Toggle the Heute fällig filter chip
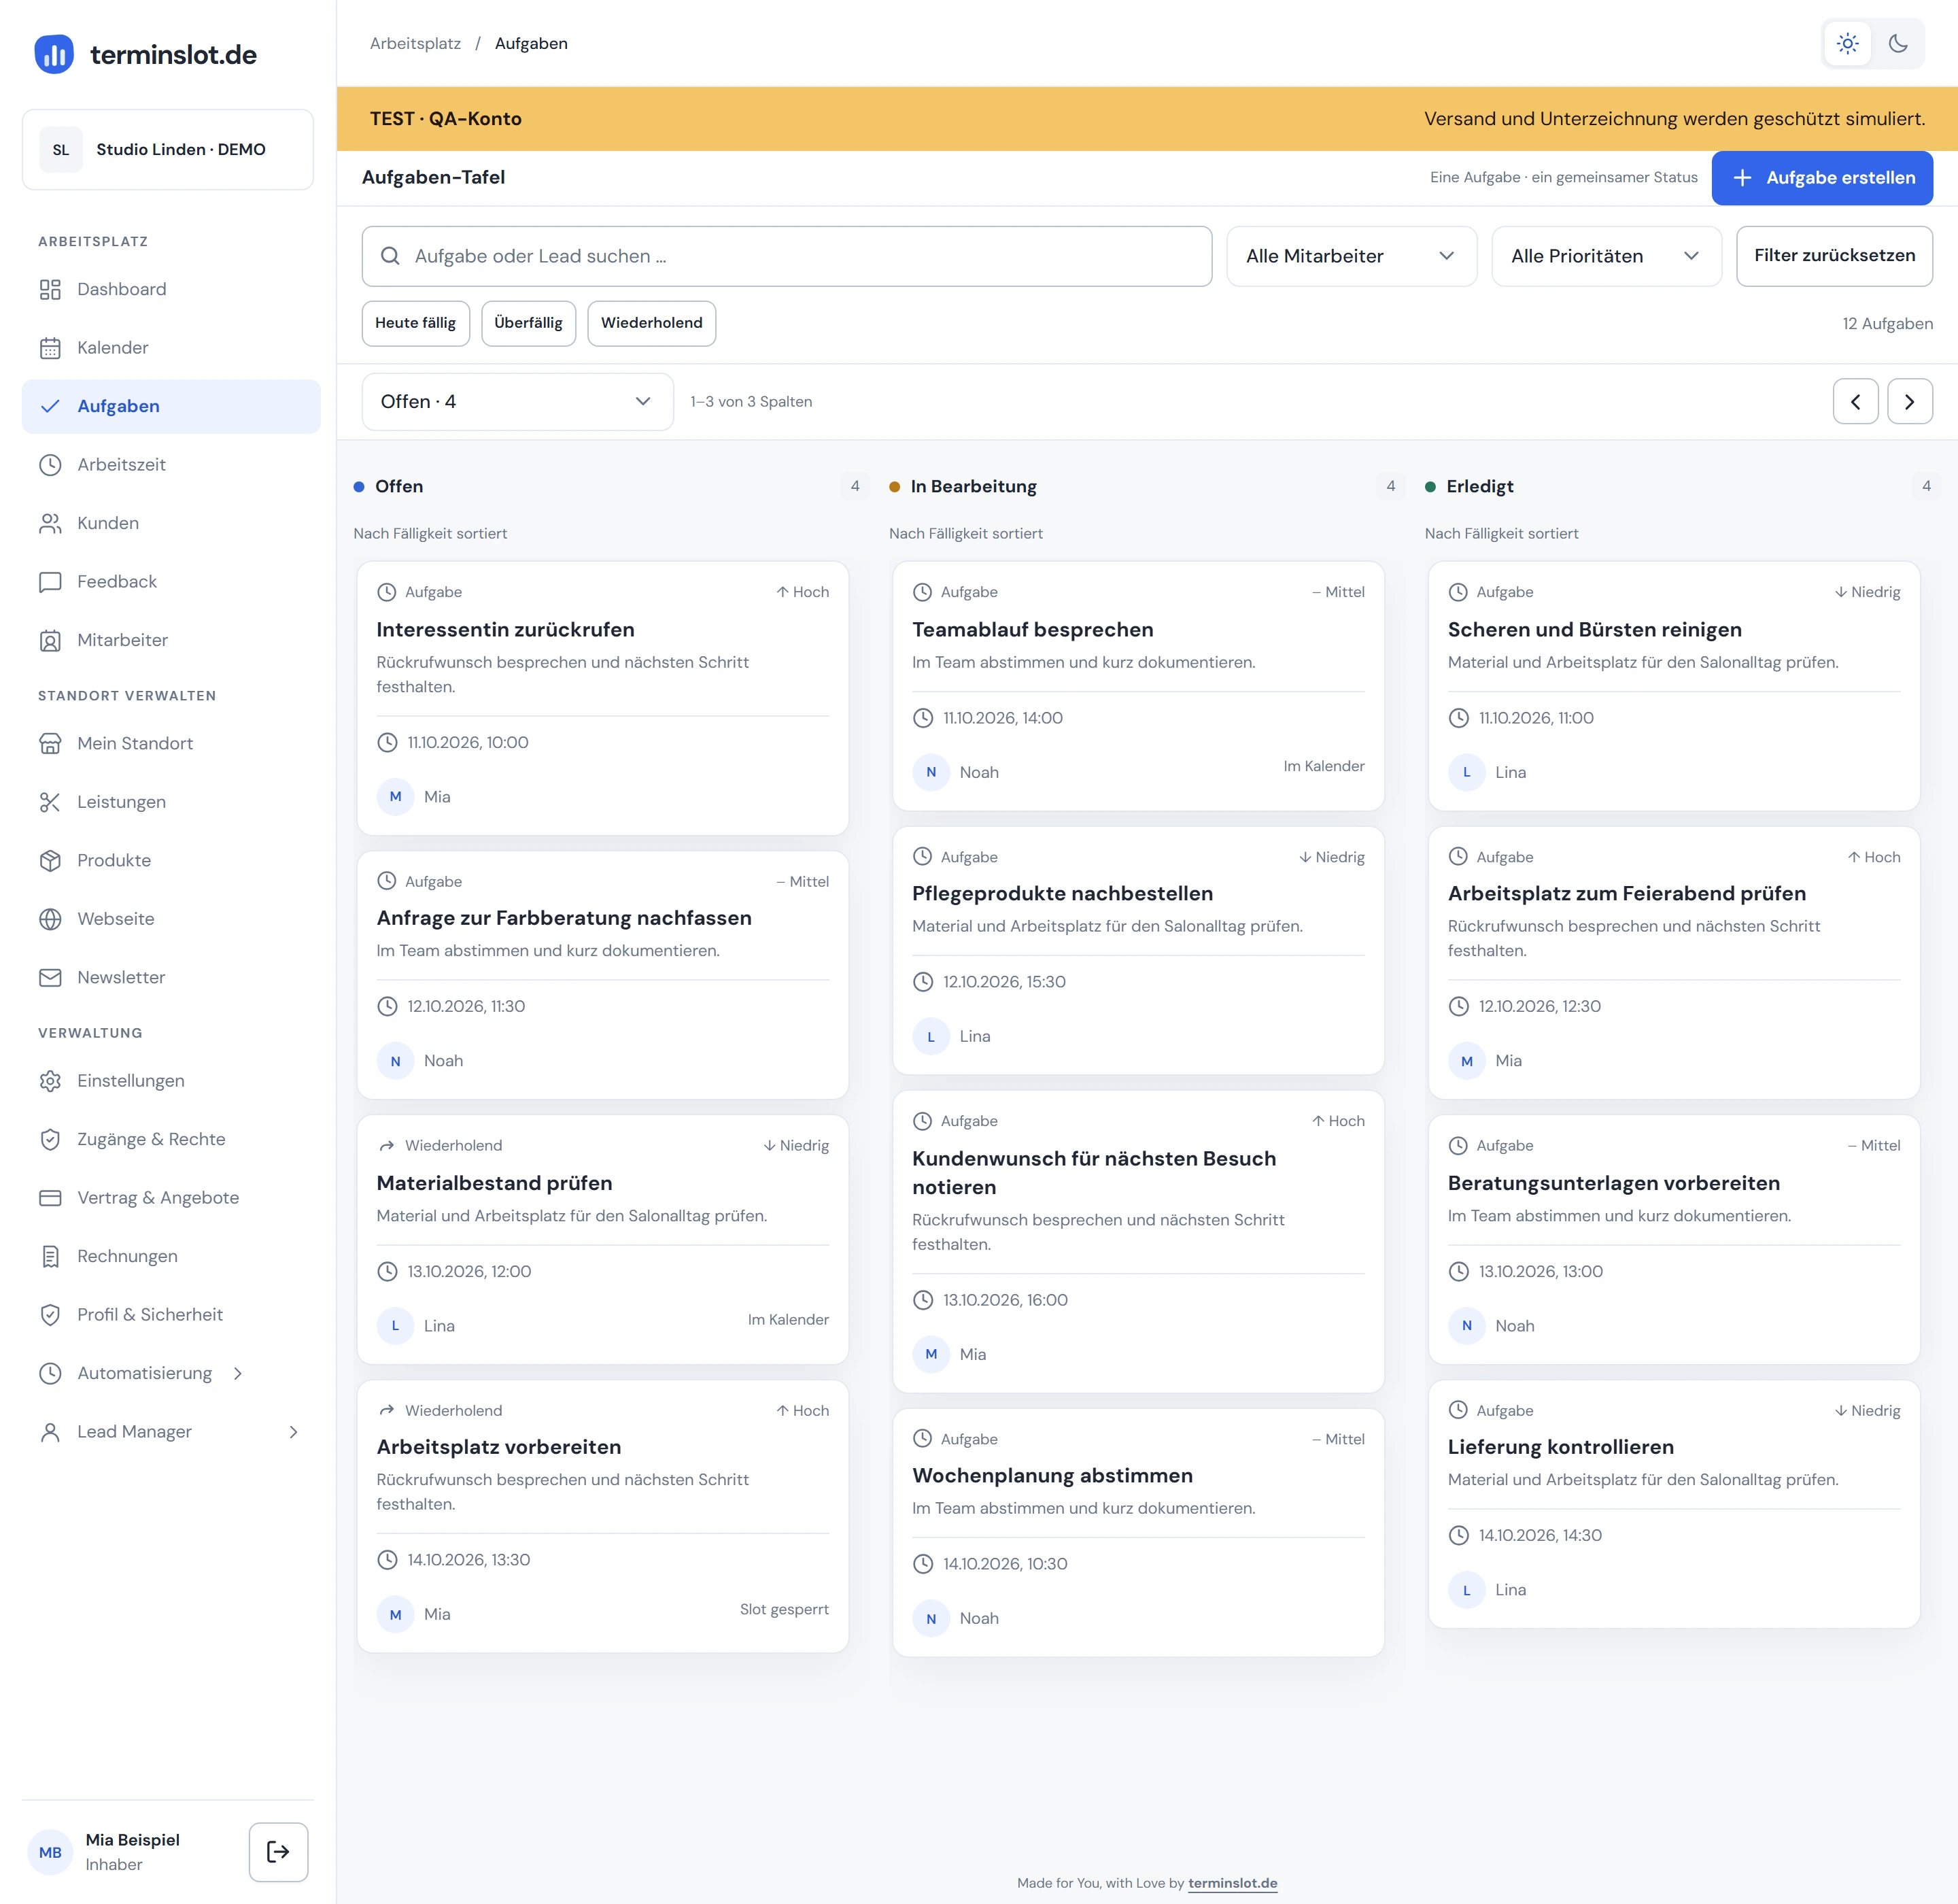1958x1904 pixels. 415,323
